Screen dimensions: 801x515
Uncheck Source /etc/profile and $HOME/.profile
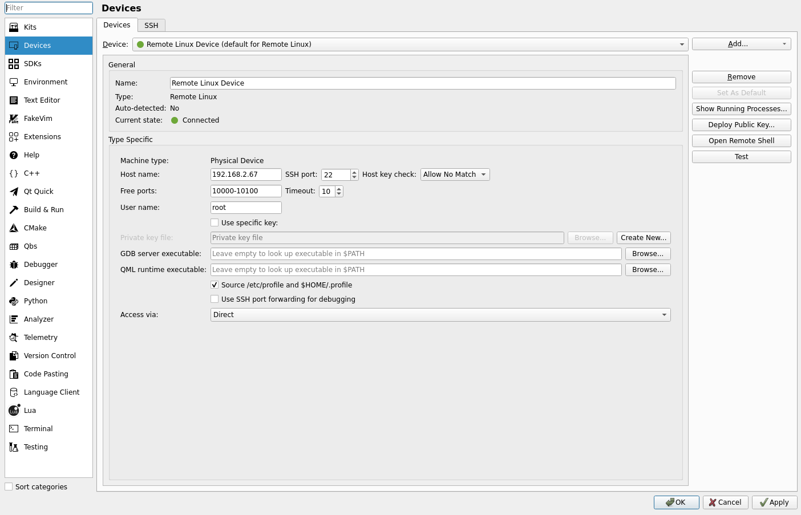tap(215, 285)
